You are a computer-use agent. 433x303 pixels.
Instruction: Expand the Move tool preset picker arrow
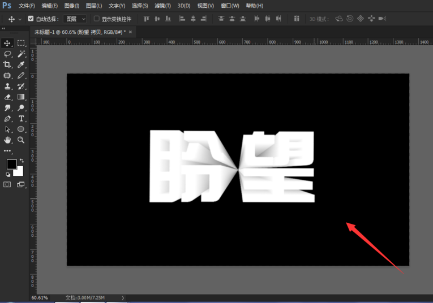[x=20, y=19]
